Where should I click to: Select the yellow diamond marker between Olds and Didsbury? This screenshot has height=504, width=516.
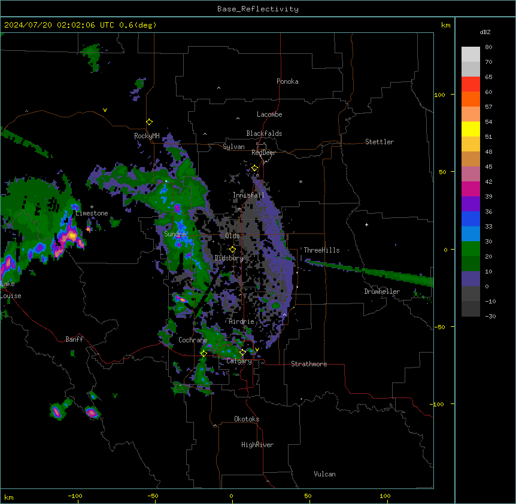point(232,250)
